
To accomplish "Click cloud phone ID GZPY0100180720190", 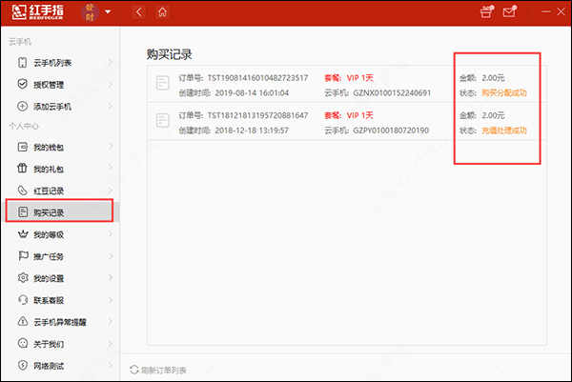I will point(391,131).
